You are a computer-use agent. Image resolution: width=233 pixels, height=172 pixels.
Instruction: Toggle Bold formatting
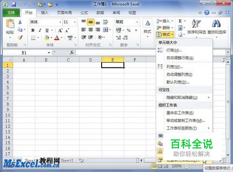[33, 30]
